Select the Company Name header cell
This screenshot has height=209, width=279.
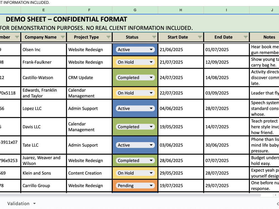pyautogui.click(x=44, y=37)
